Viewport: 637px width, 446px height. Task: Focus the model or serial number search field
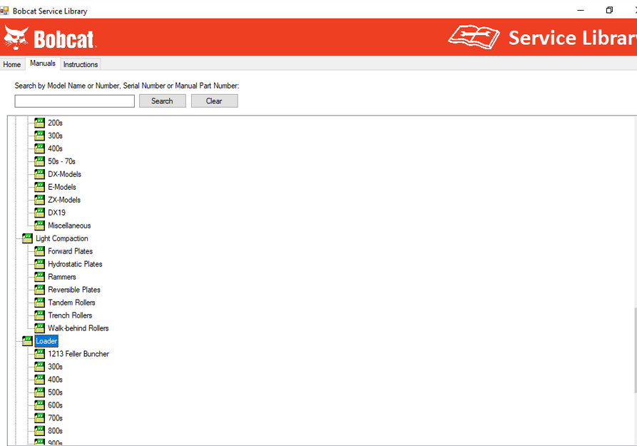pyautogui.click(x=75, y=101)
